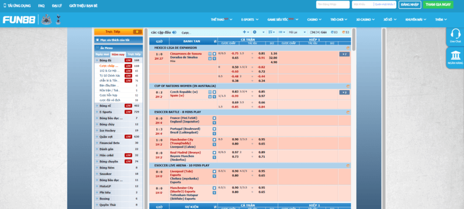Image resolution: width=464 pixels, height=209 pixels.
Task: Click the FUN88 logo
Action: (19, 20)
